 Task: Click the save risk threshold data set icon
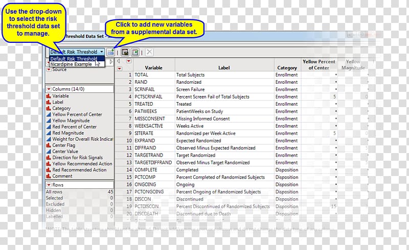[x=125, y=52]
